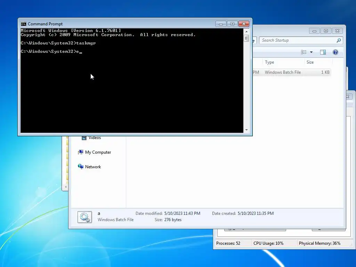Screen dimensions: 356x267
Task: Click the size value 276 bytes
Action: [x=173, y=220]
